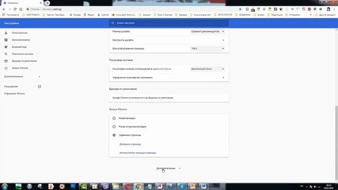The height and width of the screenshot is (190, 338).
Task: Open Viber from the taskbar
Action: pos(106,186)
